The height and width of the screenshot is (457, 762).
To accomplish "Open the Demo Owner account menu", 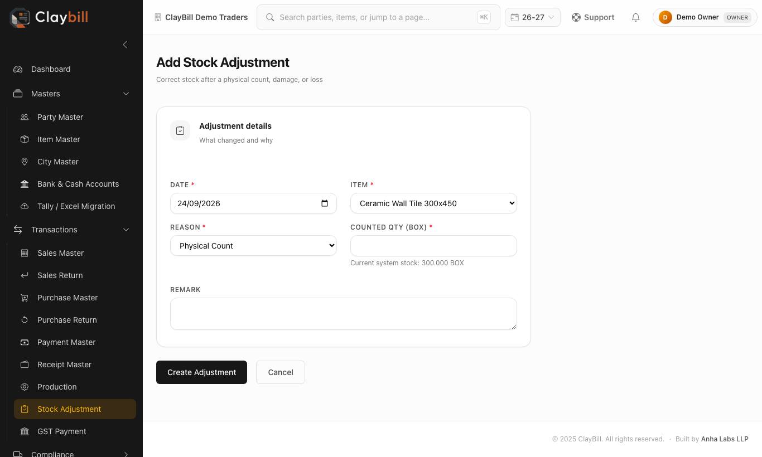I will 705,17.
